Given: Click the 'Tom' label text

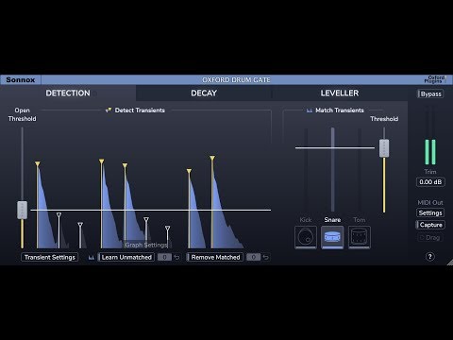Looking at the screenshot, I should pyautogui.click(x=360, y=220).
